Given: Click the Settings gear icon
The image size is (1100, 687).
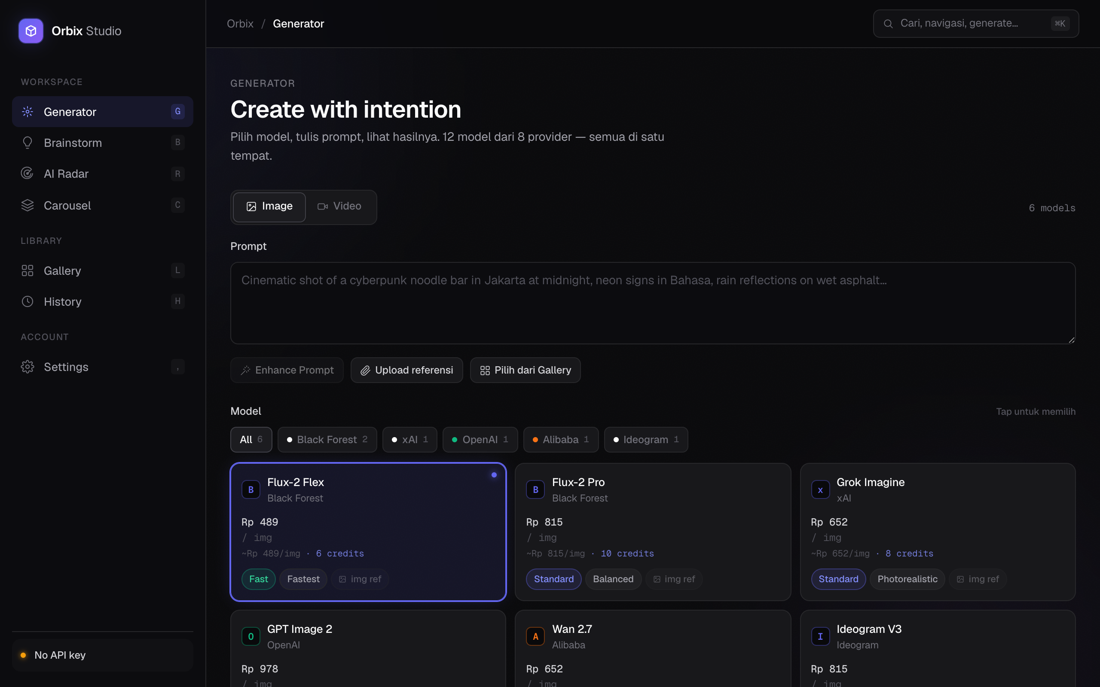Looking at the screenshot, I should coord(27,367).
